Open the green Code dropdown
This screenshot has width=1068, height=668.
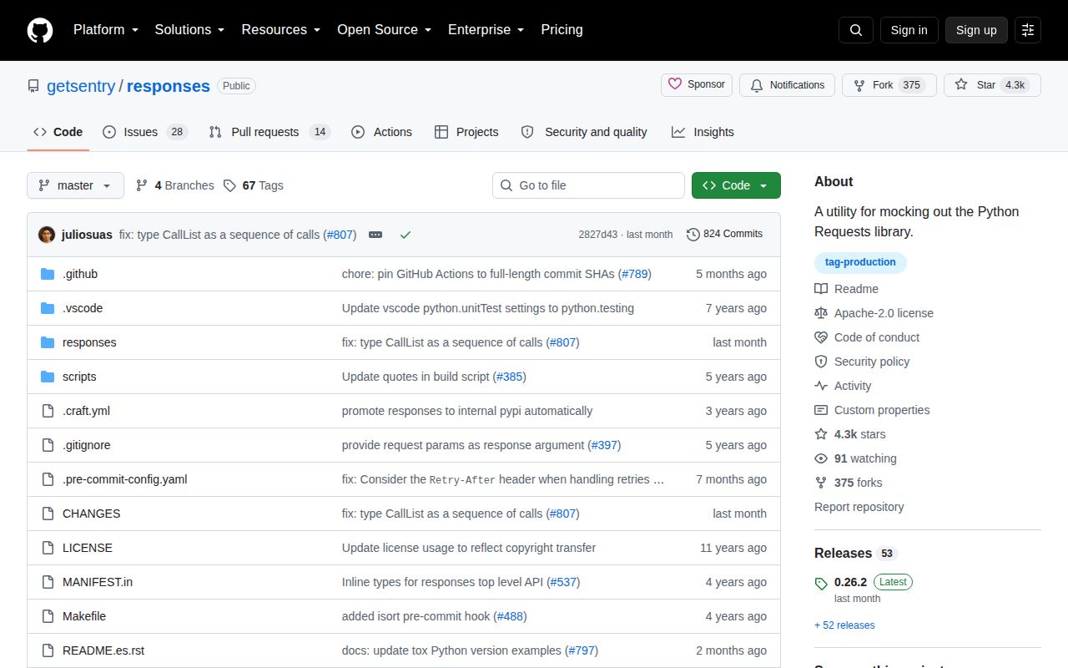tap(736, 185)
